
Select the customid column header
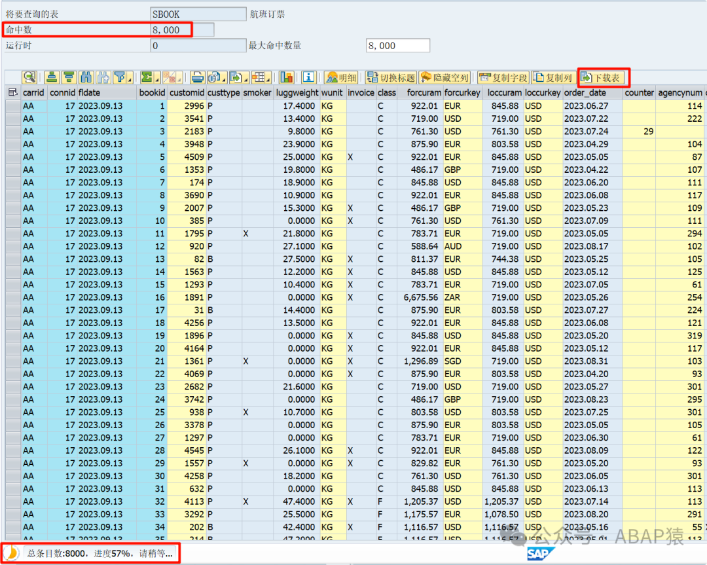tap(187, 92)
